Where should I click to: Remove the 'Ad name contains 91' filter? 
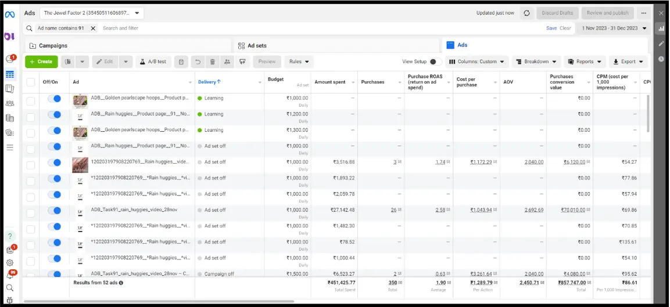pyautogui.click(x=93, y=28)
